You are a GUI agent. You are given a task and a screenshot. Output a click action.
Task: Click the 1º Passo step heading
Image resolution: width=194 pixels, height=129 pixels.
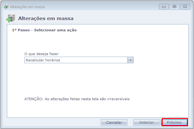pos(44,30)
